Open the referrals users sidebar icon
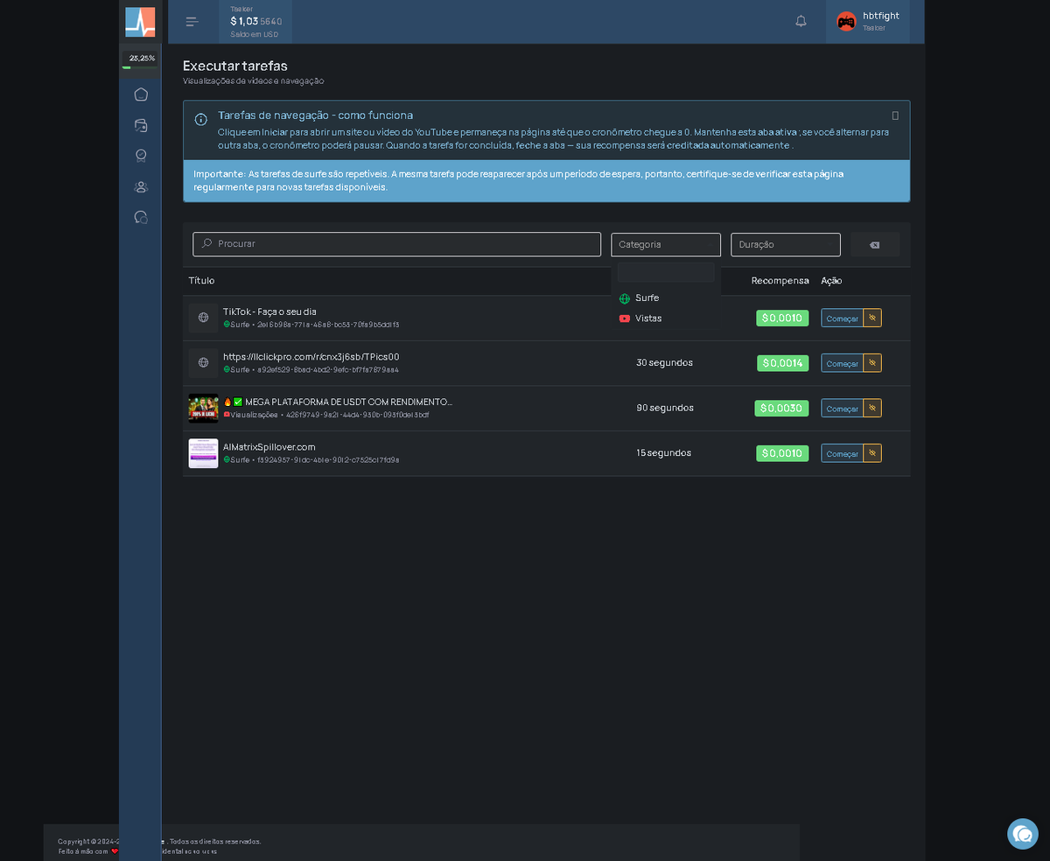This screenshot has height=861, width=1050. (x=141, y=186)
